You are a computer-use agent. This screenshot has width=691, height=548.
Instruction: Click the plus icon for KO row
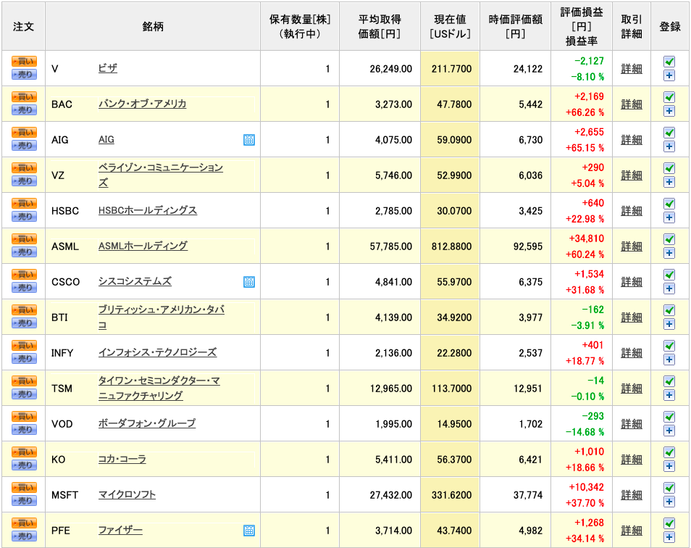(x=669, y=466)
